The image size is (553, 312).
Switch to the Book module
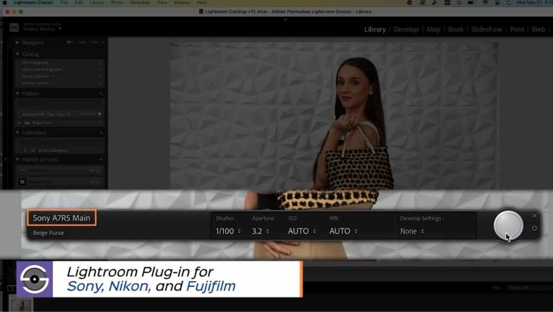point(456,29)
